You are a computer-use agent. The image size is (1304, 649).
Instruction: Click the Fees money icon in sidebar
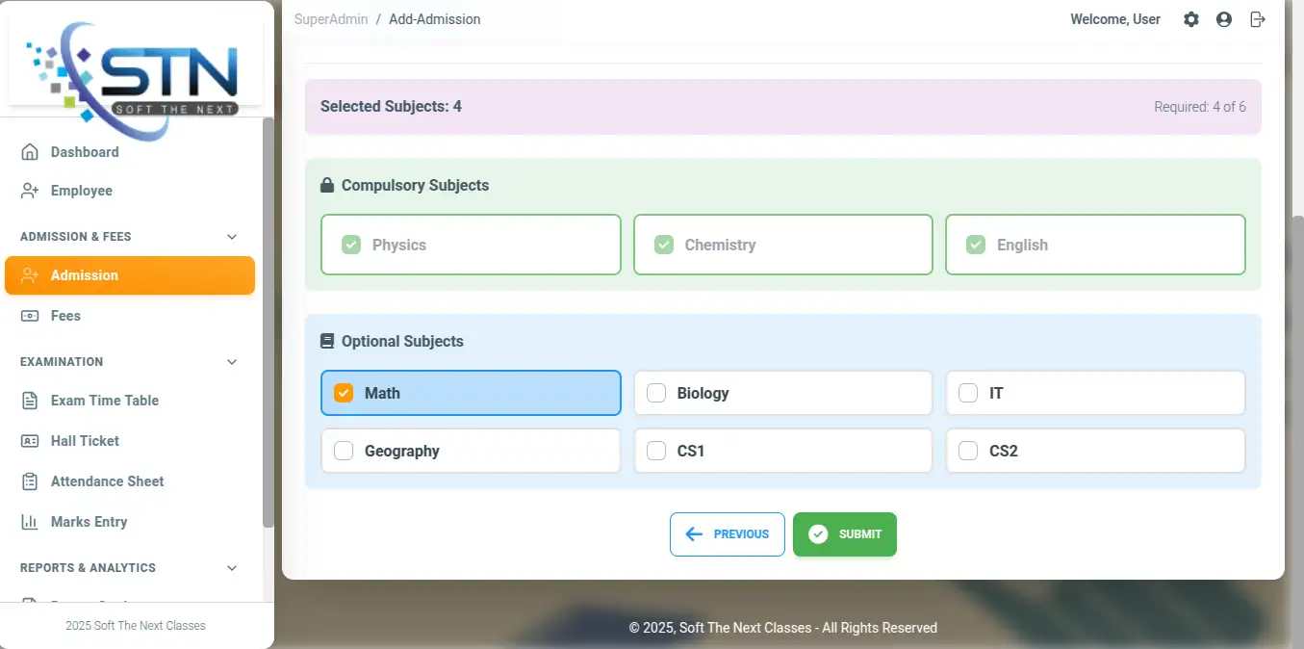[30, 316]
